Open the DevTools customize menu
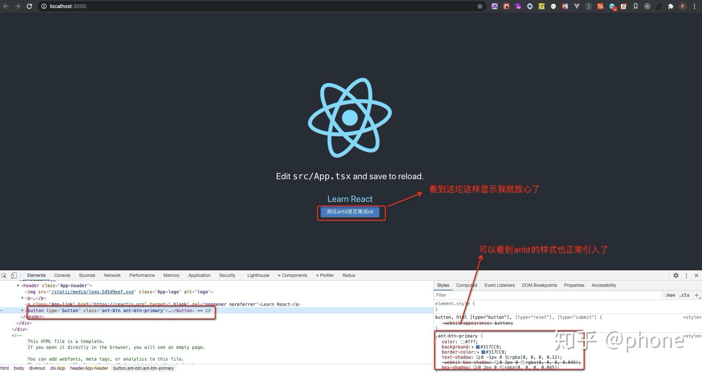Viewport: 702px width, 372px height. (x=686, y=275)
